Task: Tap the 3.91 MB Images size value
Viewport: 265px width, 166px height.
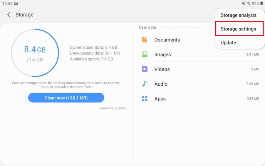Action: (253, 54)
